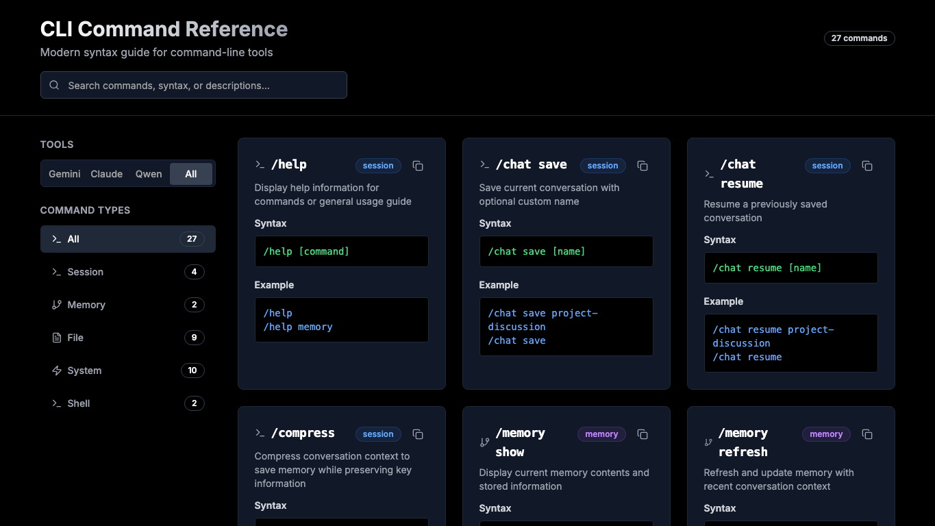This screenshot has height=526, width=935.
Task: Copy the /memory refresh command
Action: 867,434
